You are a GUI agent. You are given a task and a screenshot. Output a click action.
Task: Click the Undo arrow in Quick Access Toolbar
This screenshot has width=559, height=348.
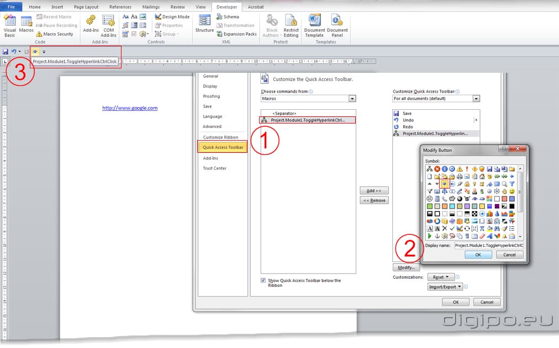point(14,52)
